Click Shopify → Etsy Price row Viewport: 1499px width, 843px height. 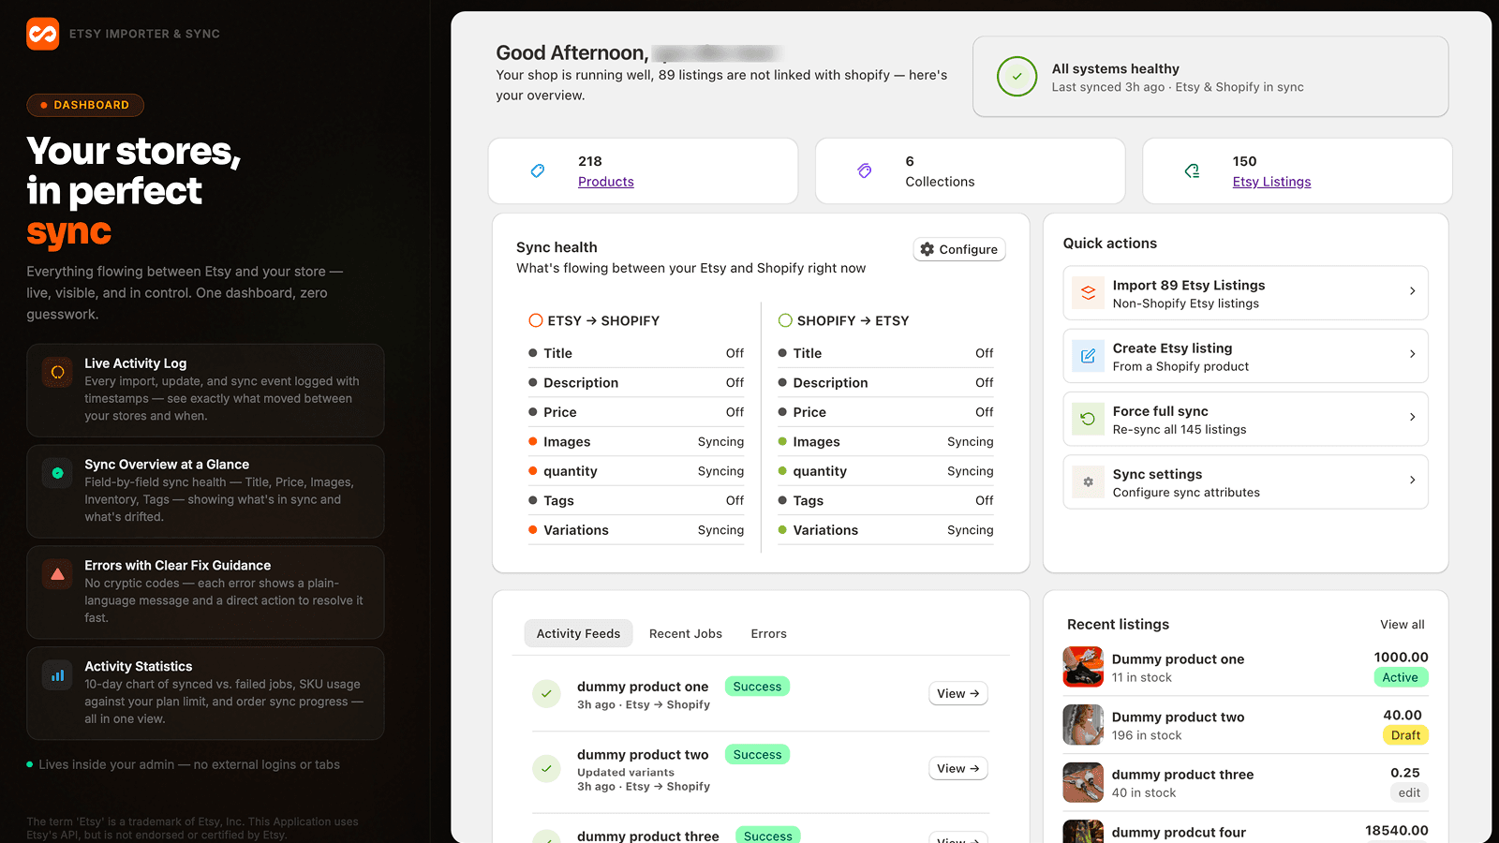click(885, 412)
